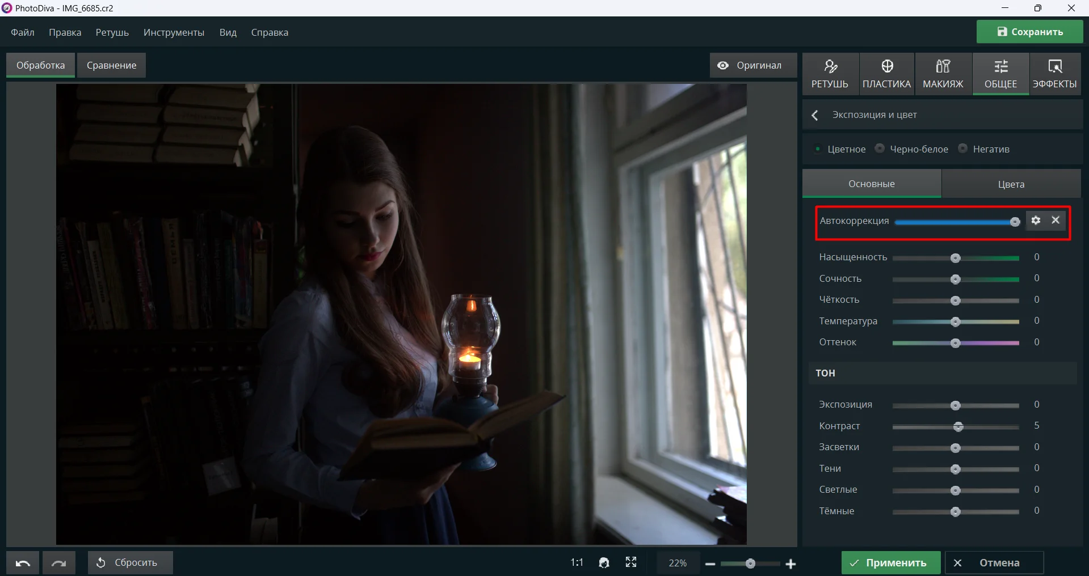Select the Цветное color mode
Image resolution: width=1089 pixels, height=576 pixels.
tap(840, 149)
